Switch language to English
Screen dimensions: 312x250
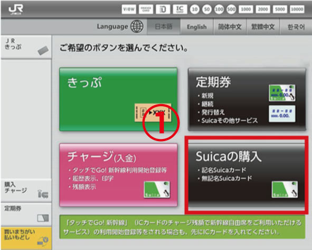(x=196, y=27)
